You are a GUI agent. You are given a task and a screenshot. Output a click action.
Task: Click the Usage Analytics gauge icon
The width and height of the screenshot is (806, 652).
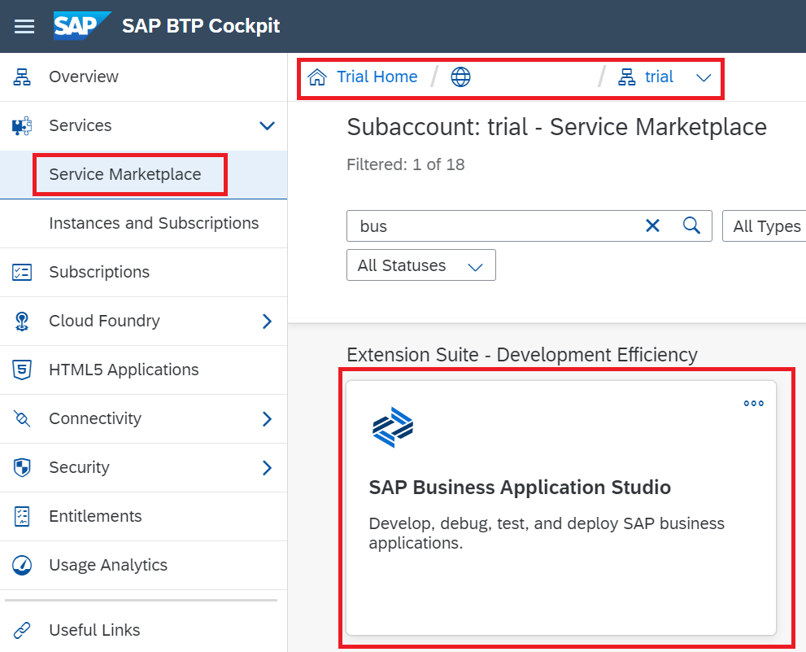pyautogui.click(x=20, y=565)
